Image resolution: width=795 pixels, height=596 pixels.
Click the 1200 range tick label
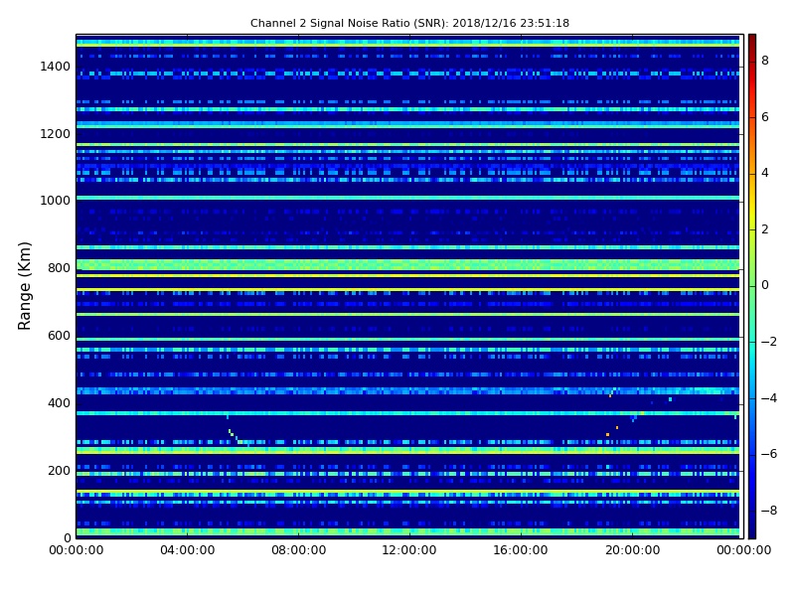[56, 134]
